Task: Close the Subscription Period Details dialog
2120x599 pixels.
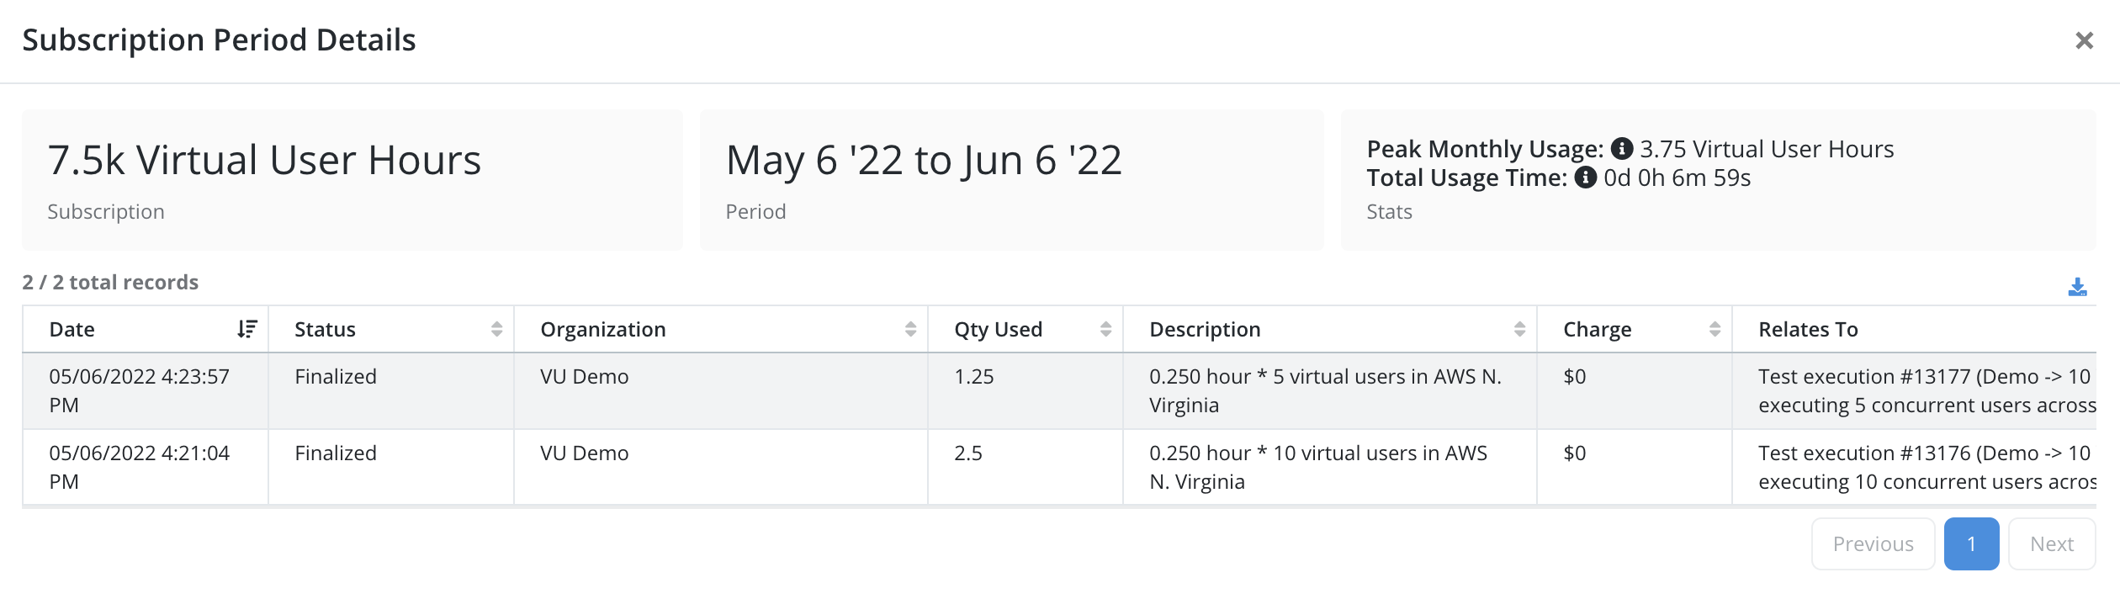Action: [2084, 40]
